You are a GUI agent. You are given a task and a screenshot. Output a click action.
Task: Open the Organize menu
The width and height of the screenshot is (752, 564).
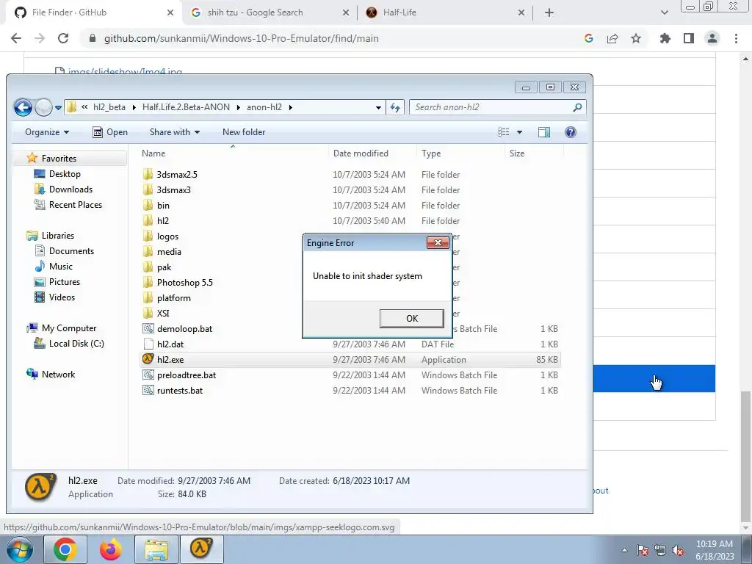[x=47, y=132]
